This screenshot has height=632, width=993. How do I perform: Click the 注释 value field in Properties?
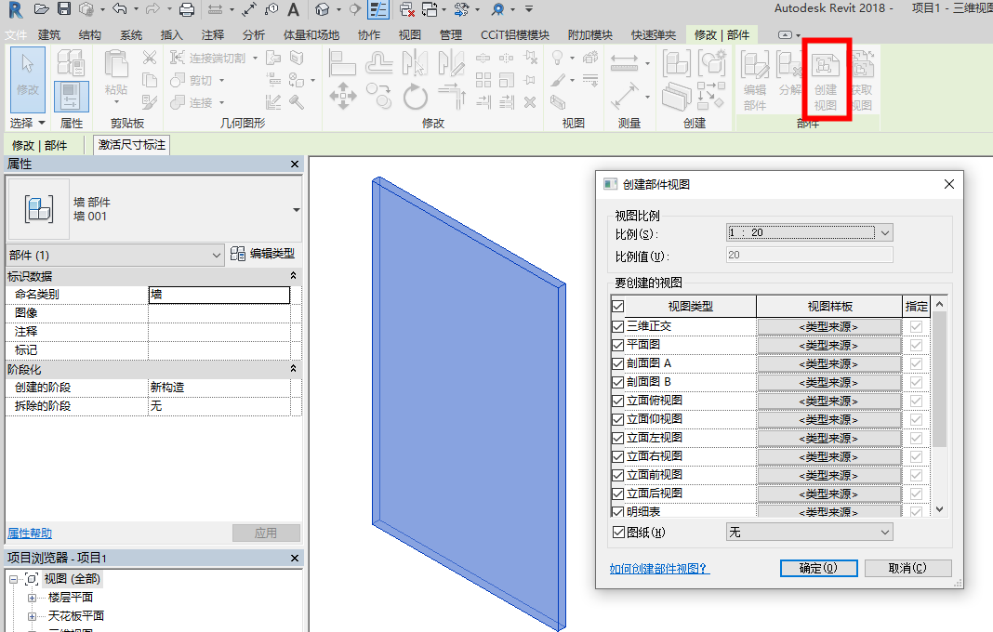(219, 331)
